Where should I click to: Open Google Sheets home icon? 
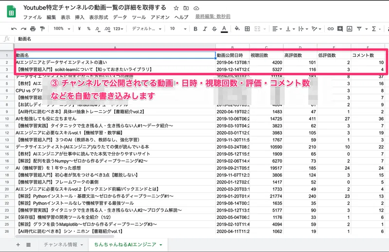point(11,11)
